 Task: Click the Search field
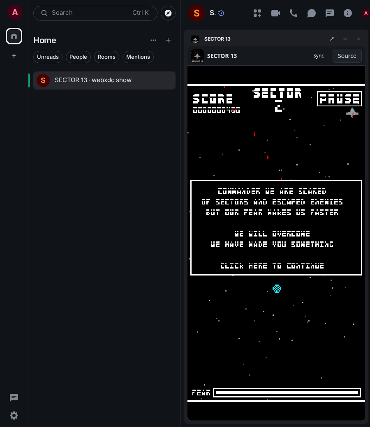[95, 13]
